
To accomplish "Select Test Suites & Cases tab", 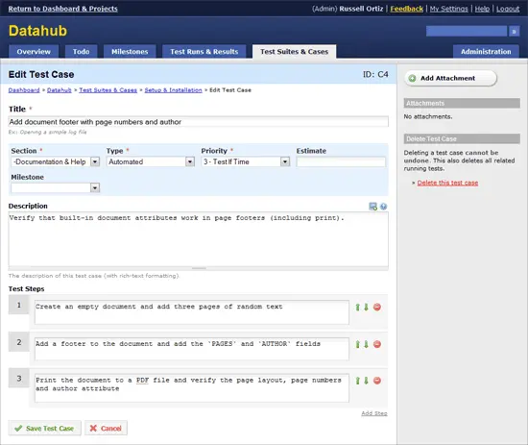I will pyautogui.click(x=295, y=52).
